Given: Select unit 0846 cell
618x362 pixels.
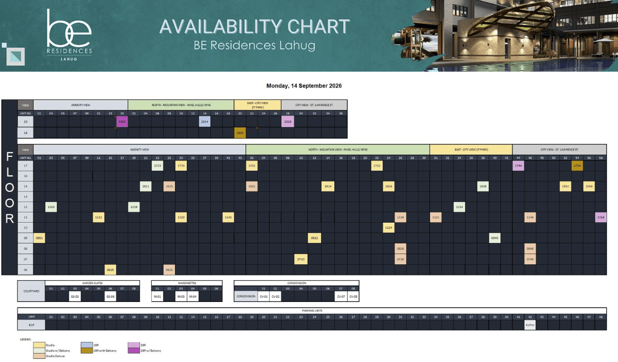Looking at the screenshot, I should click(x=530, y=249).
